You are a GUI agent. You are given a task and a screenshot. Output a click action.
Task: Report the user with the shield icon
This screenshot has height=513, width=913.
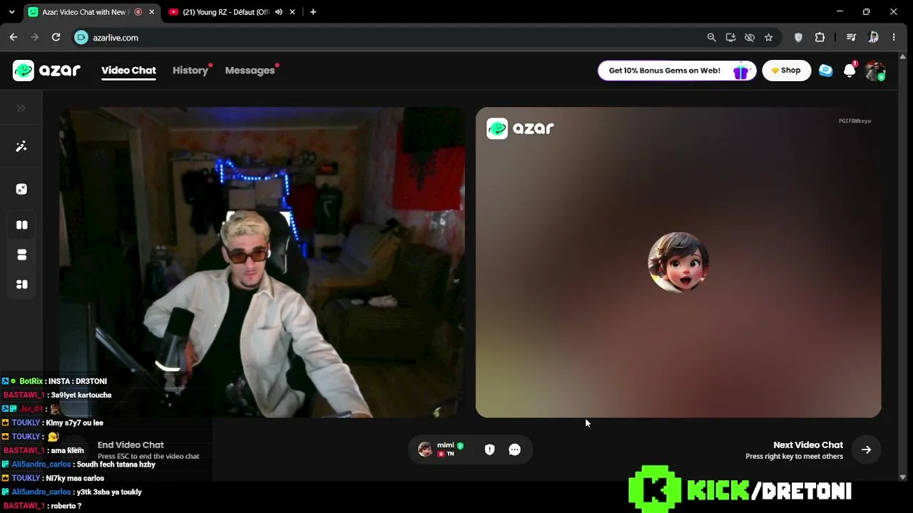tap(489, 450)
